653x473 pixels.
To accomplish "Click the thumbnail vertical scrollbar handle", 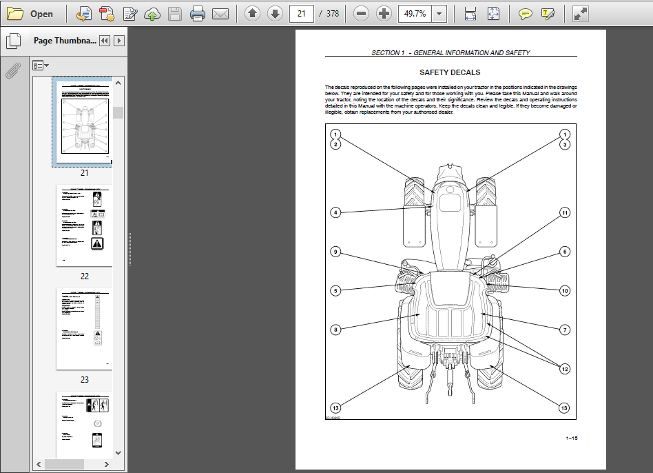I will coord(118,112).
